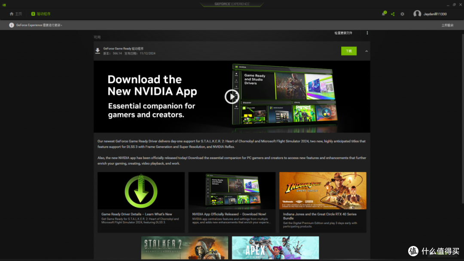Click the Available (可用) section label
This screenshot has height=261, width=464.
point(97,37)
